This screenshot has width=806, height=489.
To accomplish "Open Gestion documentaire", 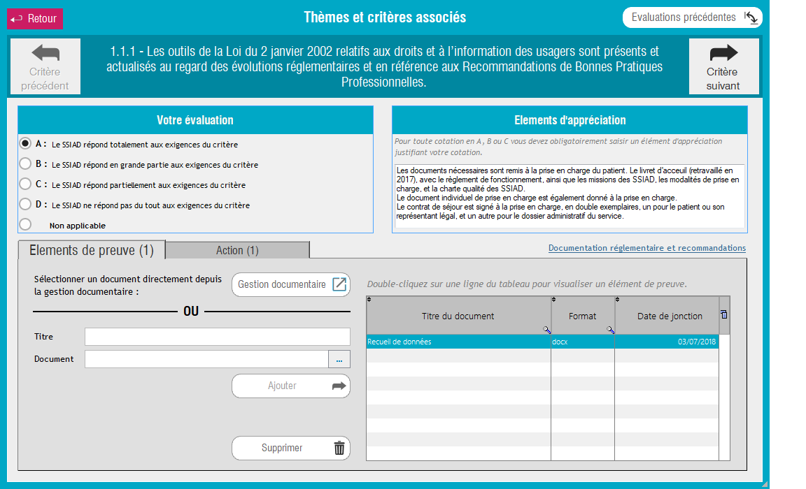I will 291,284.
